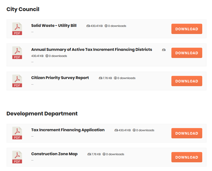Open the Solid Waste - Utility Bill title link

tap(54, 26)
